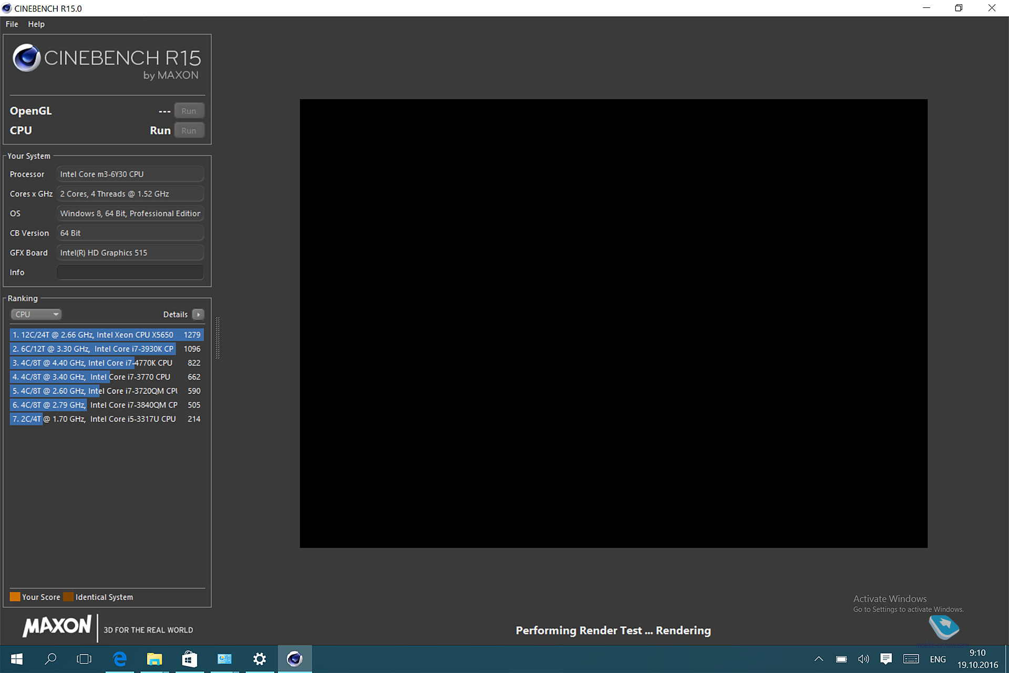Open Settings gear on the taskbar
This screenshot has height=673, width=1009.
260,659
